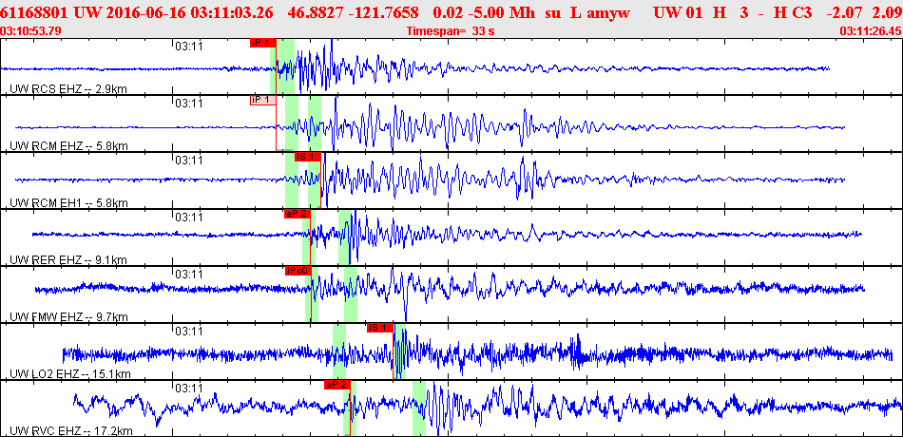Click the Timespan= 33 s label
903x437 pixels.
point(451,31)
